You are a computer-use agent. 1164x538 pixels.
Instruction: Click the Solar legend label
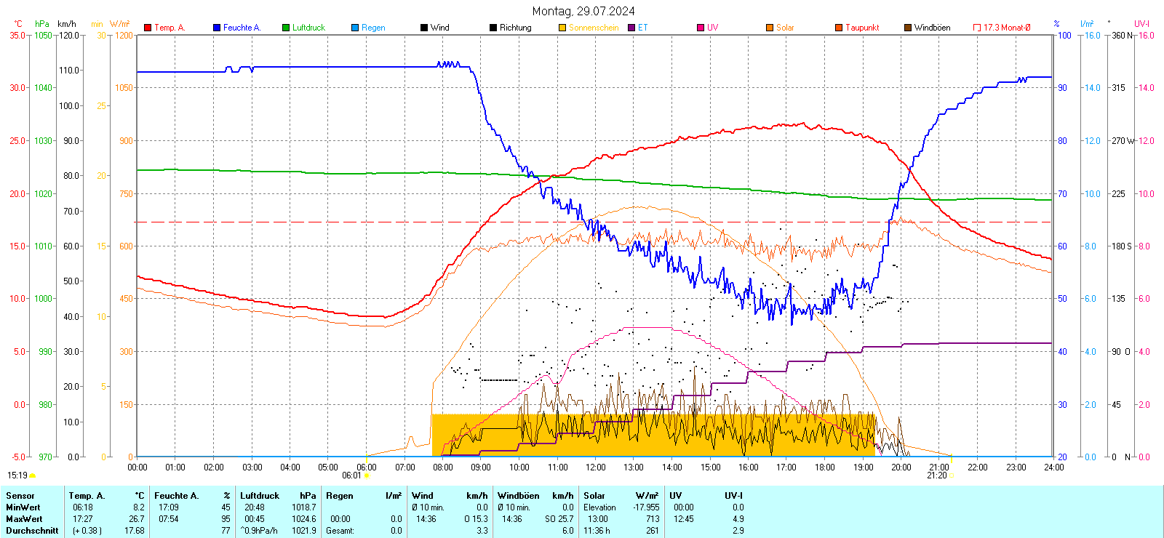point(785,28)
